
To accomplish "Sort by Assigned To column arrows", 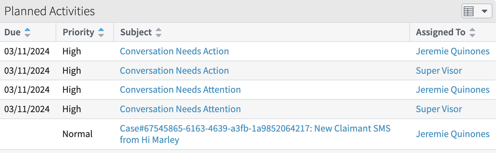I will (472, 33).
